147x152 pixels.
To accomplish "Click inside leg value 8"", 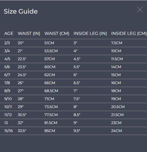I will tap(75, 107).
